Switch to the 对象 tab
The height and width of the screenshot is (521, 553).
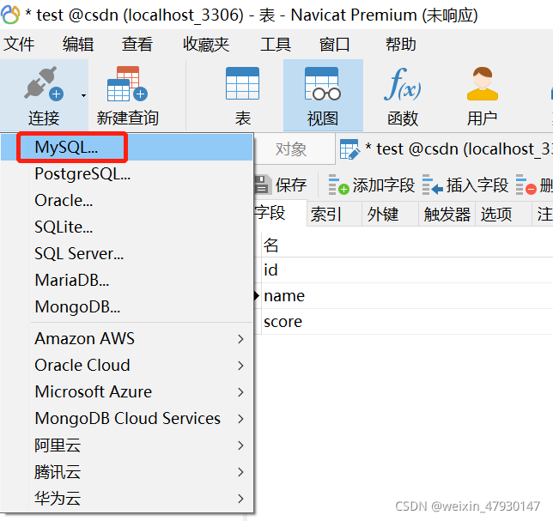(x=295, y=149)
